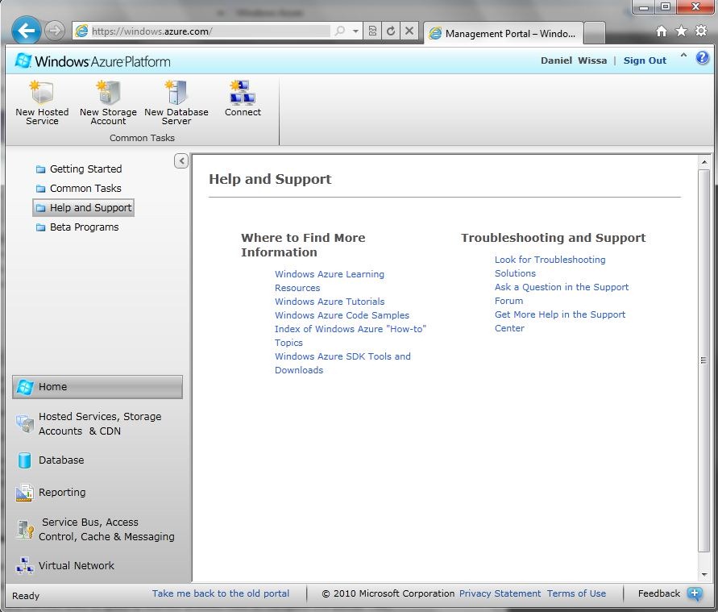
Task: Click the Ready status text
Action: [26, 596]
